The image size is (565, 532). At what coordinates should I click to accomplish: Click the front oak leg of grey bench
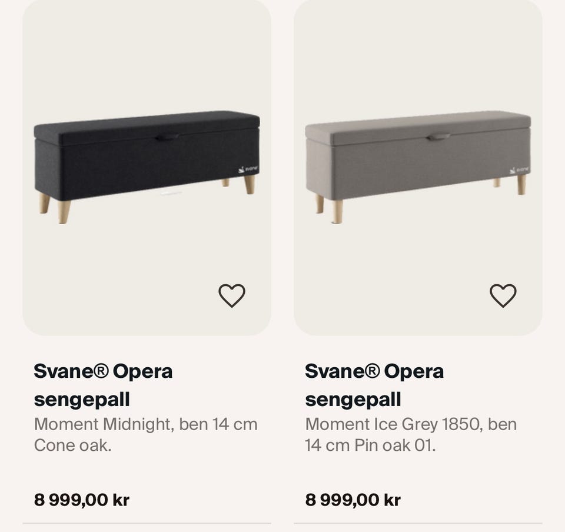click(337, 211)
